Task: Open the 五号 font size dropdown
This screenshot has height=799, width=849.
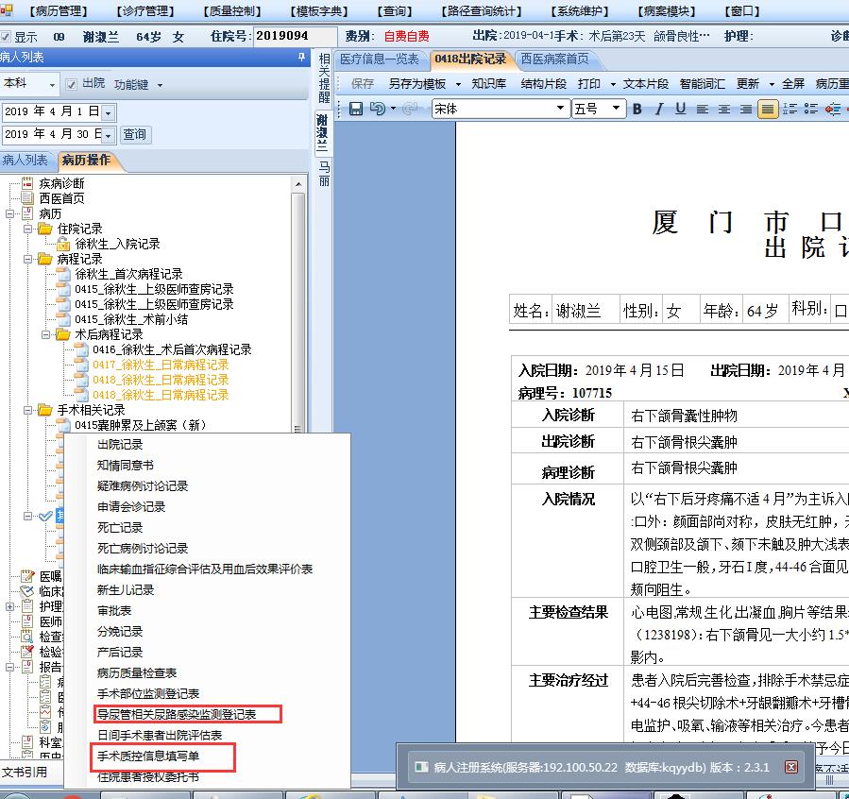Action: [616, 109]
